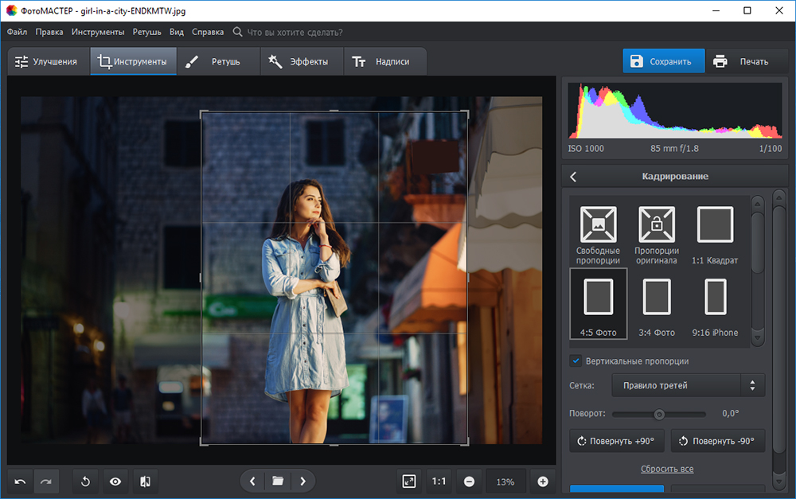Open the Сетка grid dropdown

688,385
